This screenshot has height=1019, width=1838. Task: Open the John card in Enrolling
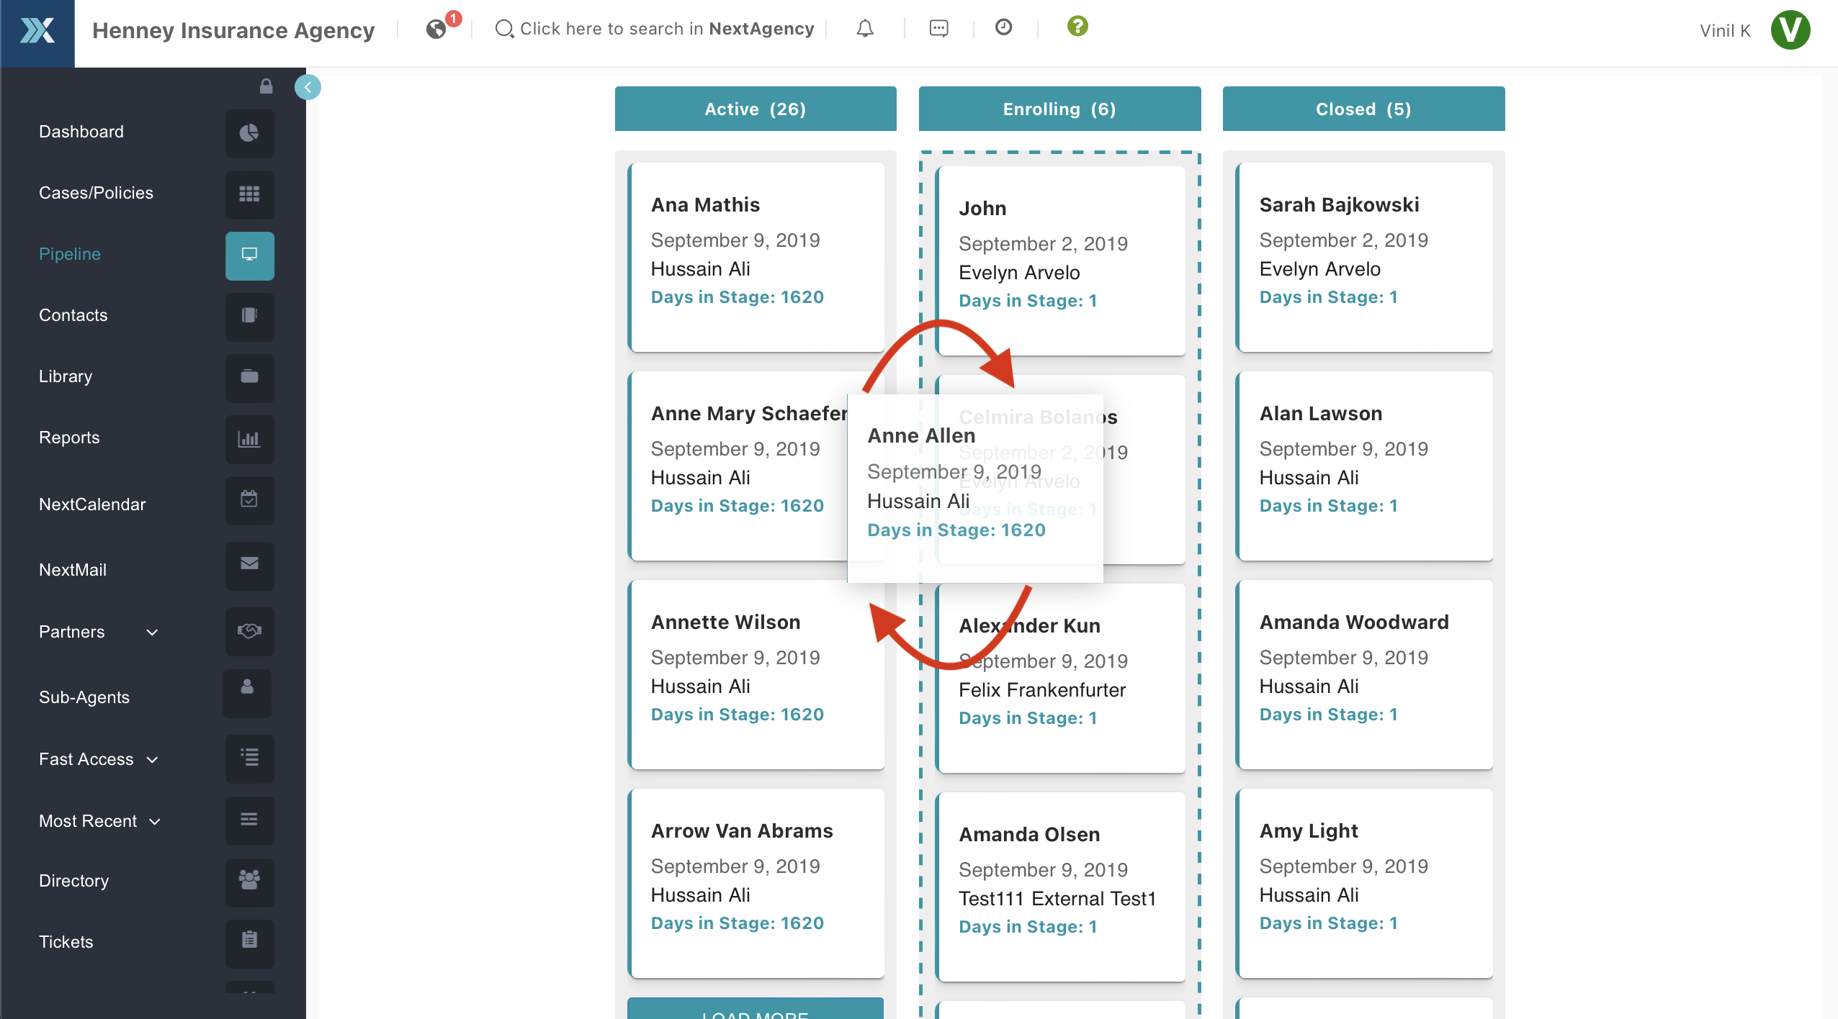(x=1060, y=261)
